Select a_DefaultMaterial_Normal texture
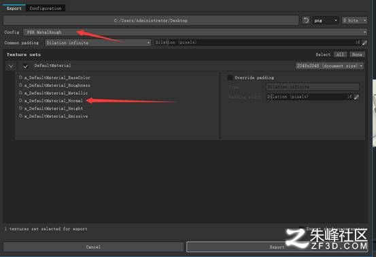 pyautogui.click(x=54, y=100)
